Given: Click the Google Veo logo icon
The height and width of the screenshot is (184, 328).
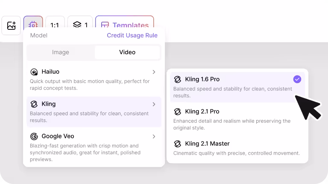Looking at the screenshot, I should 34,137.
